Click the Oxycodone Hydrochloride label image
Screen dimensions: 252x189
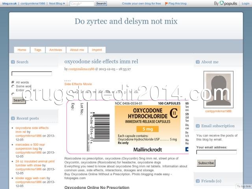[128, 127]
